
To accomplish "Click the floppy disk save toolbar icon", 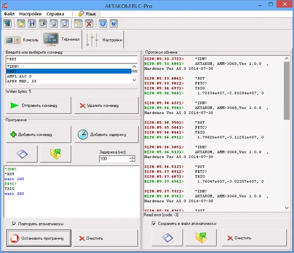I will (x=32, y=24).
